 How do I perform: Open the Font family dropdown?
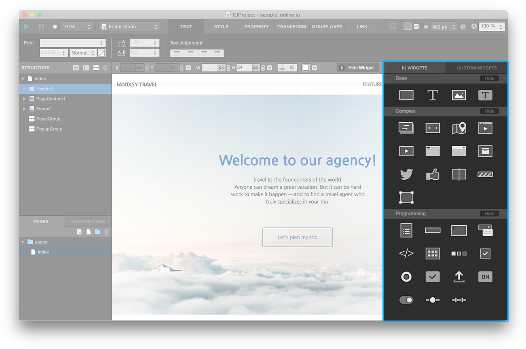point(73,43)
